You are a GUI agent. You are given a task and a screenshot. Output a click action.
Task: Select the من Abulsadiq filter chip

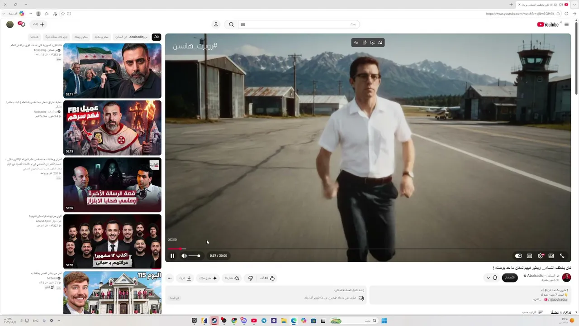131,37
